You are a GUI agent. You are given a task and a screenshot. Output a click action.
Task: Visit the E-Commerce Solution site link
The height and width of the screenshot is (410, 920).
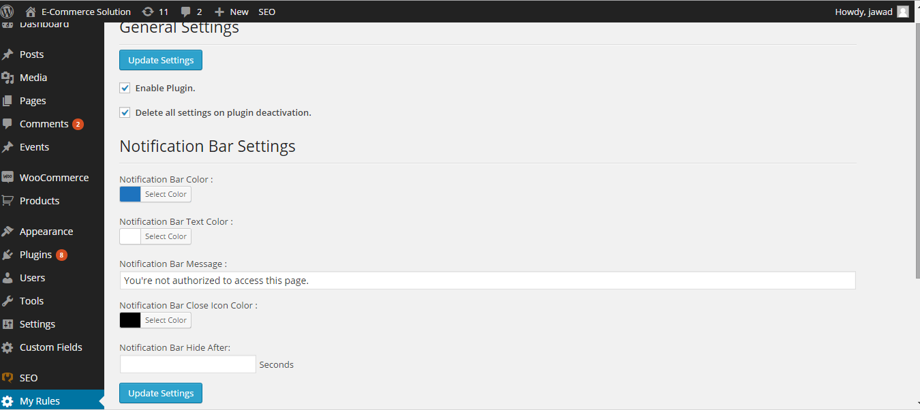tap(85, 12)
